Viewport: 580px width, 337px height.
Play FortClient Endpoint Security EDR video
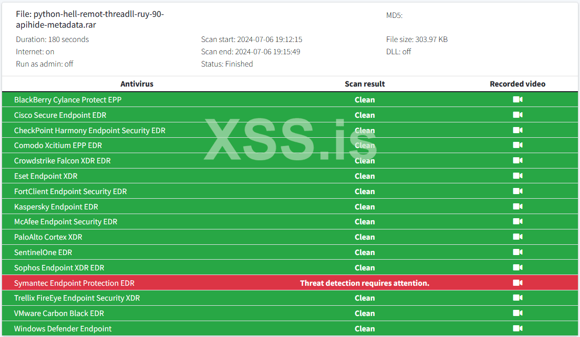tap(518, 191)
